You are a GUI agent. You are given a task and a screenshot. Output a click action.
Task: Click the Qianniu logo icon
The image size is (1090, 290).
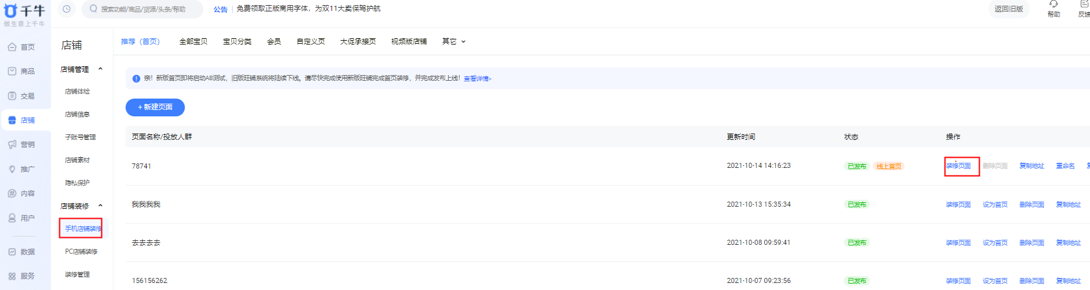coord(11,11)
